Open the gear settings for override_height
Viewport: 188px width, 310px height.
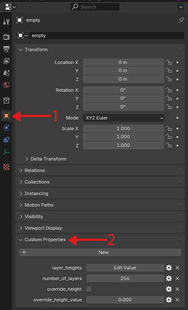coord(169,289)
